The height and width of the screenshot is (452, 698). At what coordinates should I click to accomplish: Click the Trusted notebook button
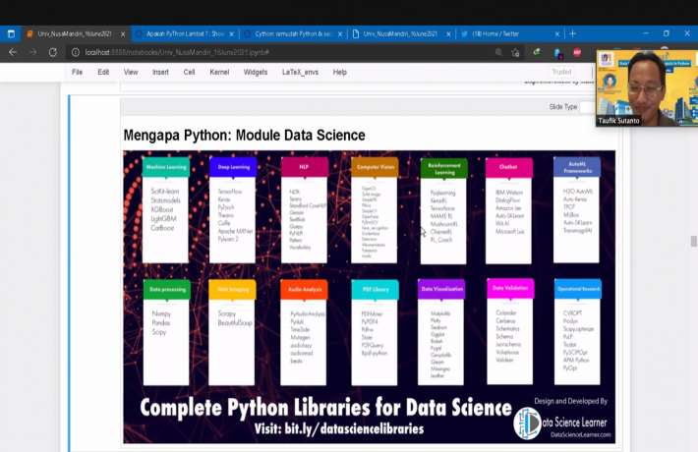click(x=561, y=72)
